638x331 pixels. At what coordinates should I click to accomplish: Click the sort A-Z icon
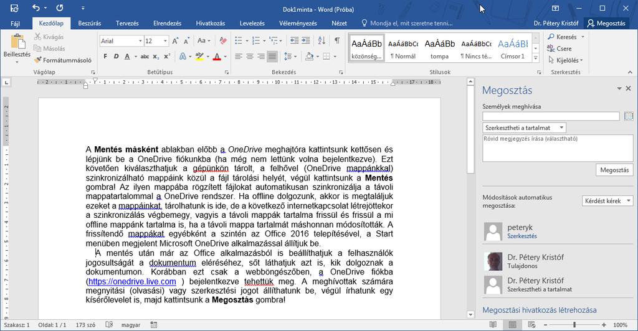pyautogui.click(x=322, y=40)
